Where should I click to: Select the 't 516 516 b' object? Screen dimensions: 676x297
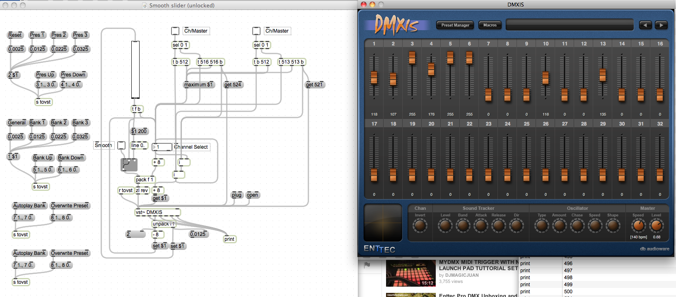(210, 62)
